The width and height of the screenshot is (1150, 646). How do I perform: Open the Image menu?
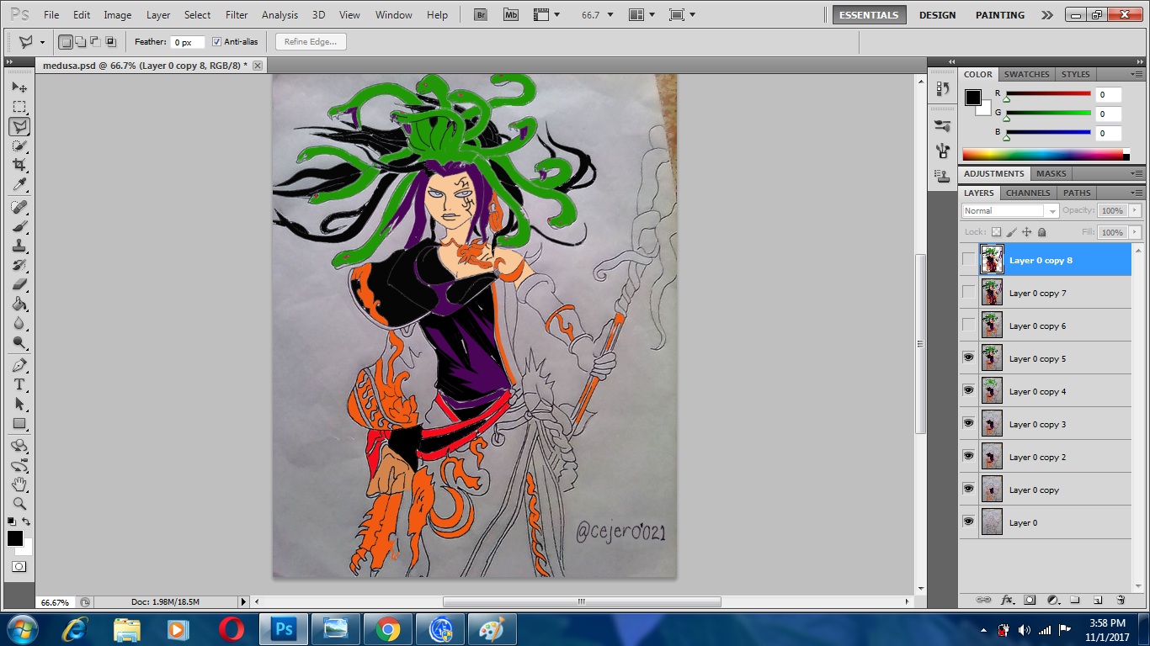point(117,15)
